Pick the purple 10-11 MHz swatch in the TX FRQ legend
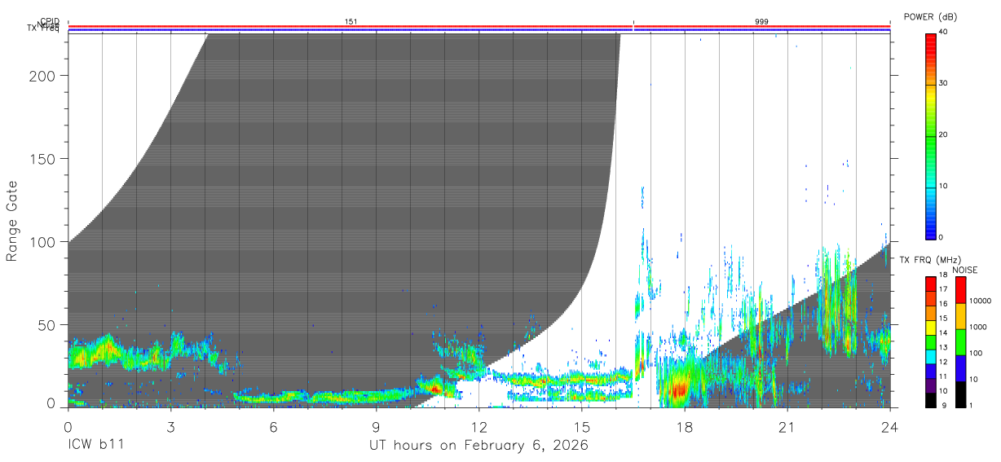Viewport: 1001px width, 462px height. pos(930,384)
